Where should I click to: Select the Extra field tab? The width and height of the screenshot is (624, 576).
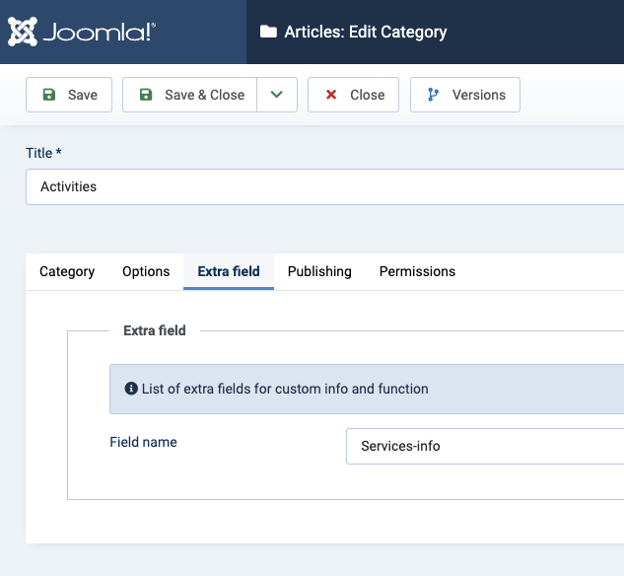click(229, 271)
